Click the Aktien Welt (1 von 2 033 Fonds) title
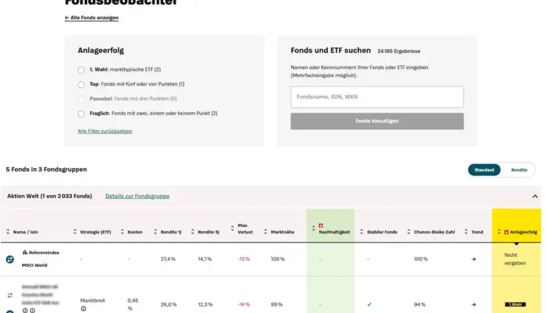 click(49, 196)
